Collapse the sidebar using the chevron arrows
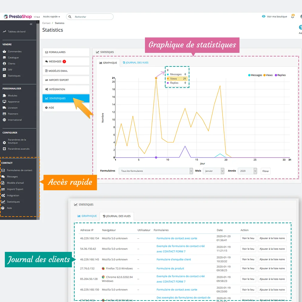302x302 pixels. click(31, 24)
